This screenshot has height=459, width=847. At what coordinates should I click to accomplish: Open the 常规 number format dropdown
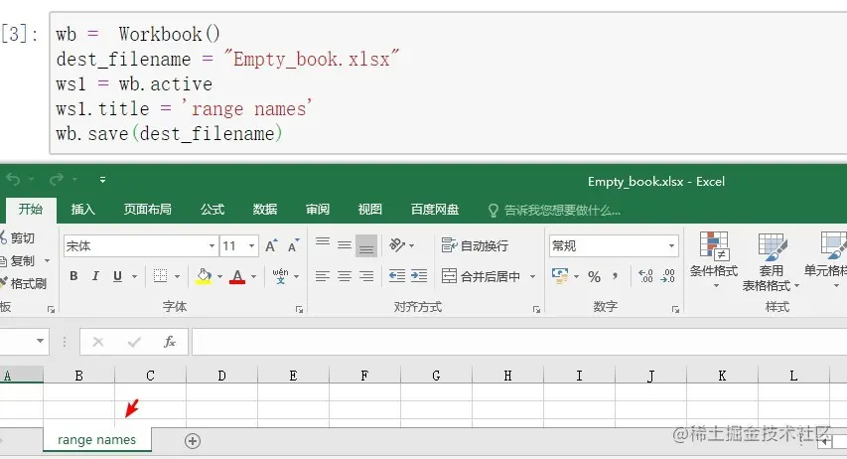pyautogui.click(x=671, y=246)
